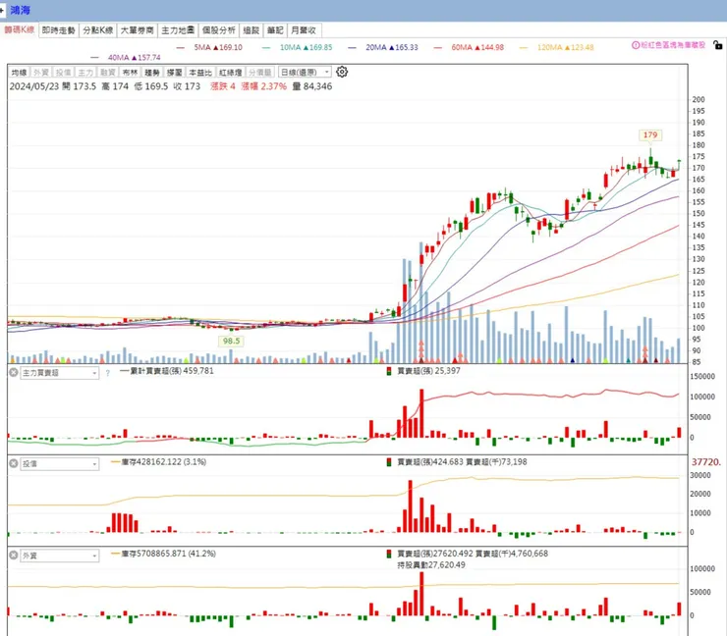The image size is (727, 636).
Task: Toggle the 均線 overlay button
Action: pyautogui.click(x=19, y=73)
